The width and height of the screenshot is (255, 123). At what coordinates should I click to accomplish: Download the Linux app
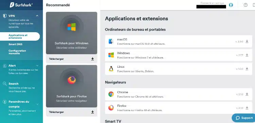click(x=247, y=69)
